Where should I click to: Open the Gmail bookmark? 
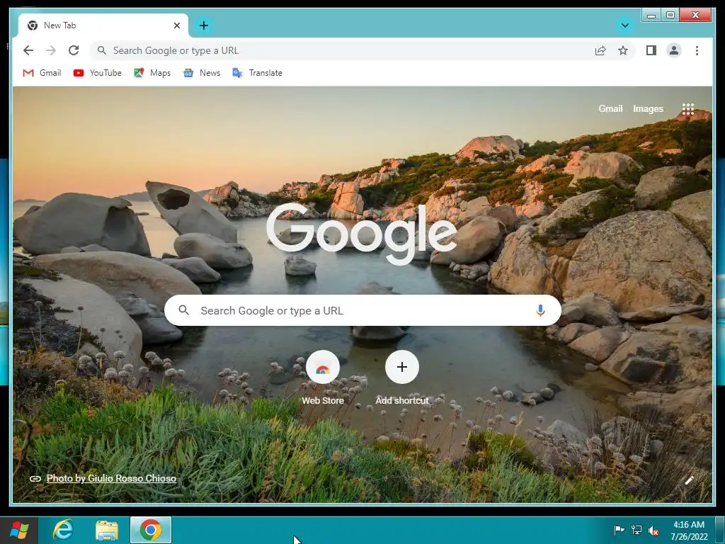tap(42, 73)
